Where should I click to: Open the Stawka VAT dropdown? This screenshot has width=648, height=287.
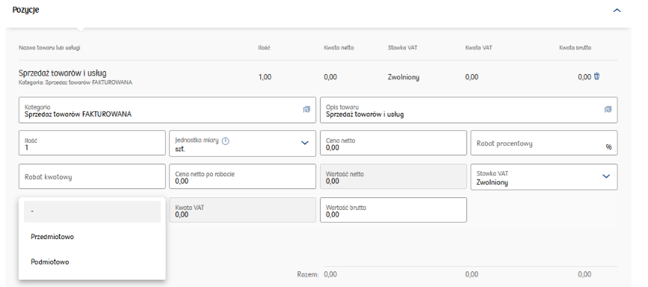click(606, 176)
